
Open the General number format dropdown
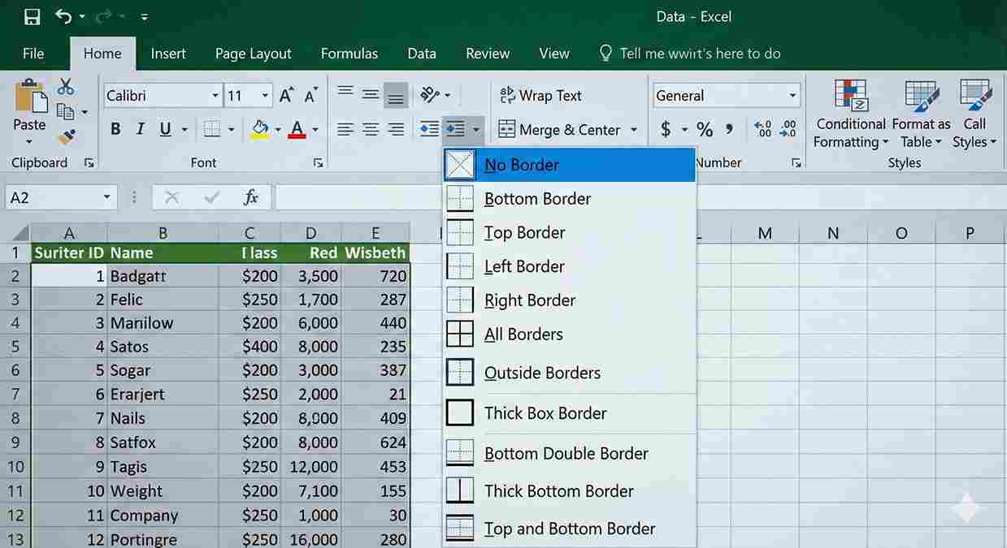point(792,95)
